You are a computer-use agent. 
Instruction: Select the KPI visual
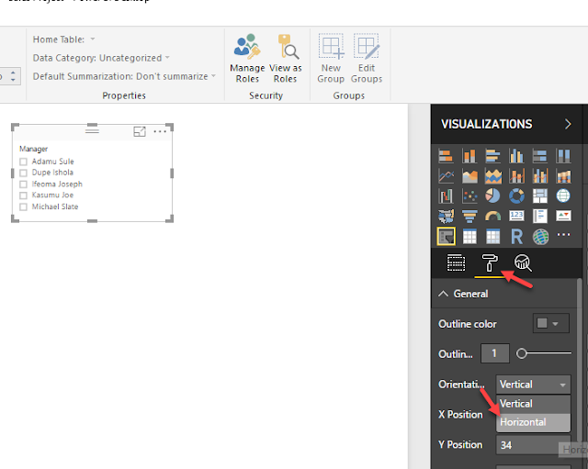click(563, 216)
